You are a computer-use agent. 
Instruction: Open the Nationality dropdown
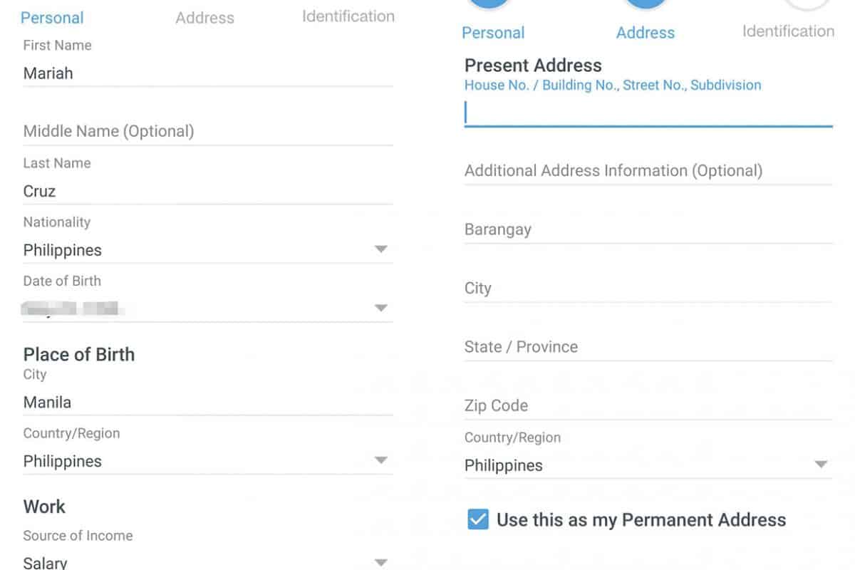click(x=380, y=249)
